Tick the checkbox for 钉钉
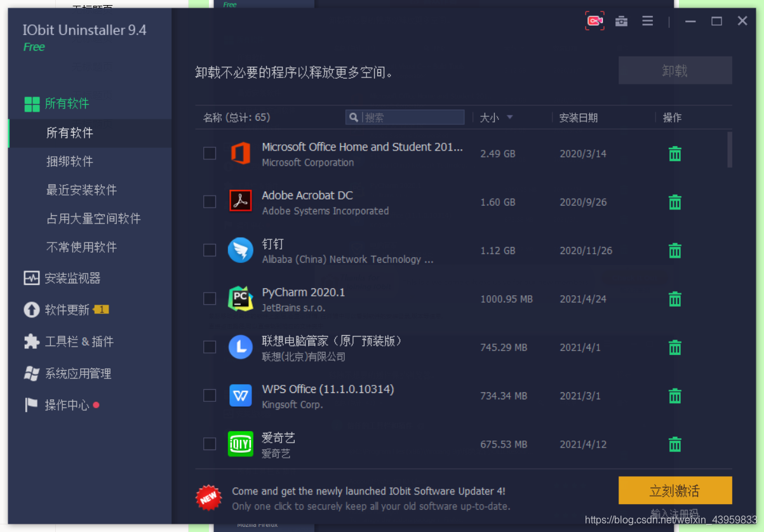Image resolution: width=764 pixels, height=532 pixels. pyautogui.click(x=210, y=250)
